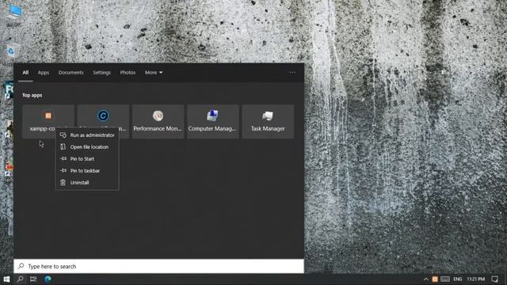
Task: Select the This PC desktop icon
Action: pyautogui.click(x=14, y=15)
